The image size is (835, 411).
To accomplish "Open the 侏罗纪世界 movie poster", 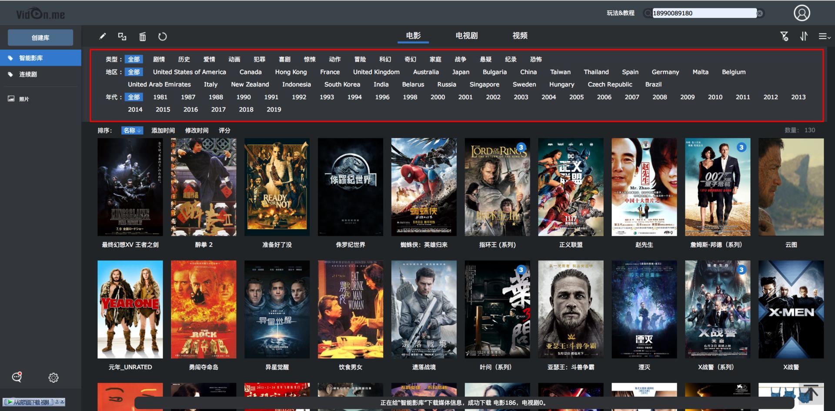I will [x=351, y=187].
